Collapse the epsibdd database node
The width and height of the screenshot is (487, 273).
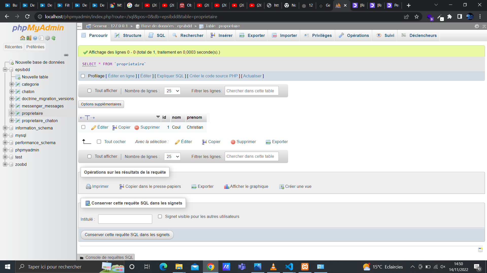point(5,70)
